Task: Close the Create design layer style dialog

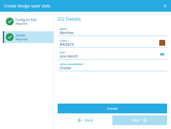Action: coord(165,6)
